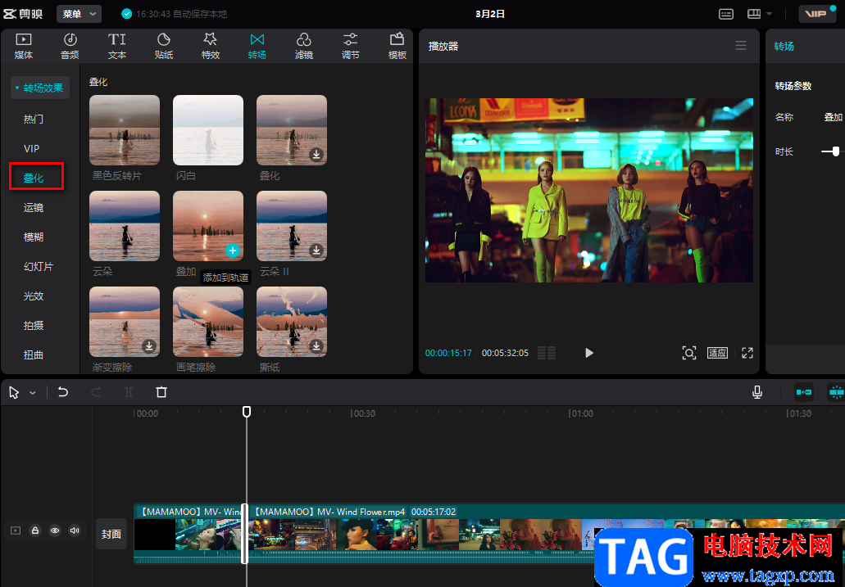Switch to the 滤镜 tab
The width and height of the screenshot is (845, 587).
(303, 46)
